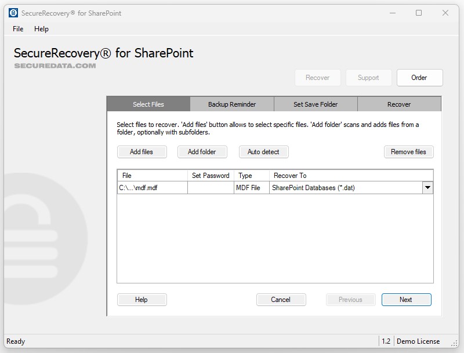Open the Help menu
This screenshot has height=353, width=464.
click(41, 28)
